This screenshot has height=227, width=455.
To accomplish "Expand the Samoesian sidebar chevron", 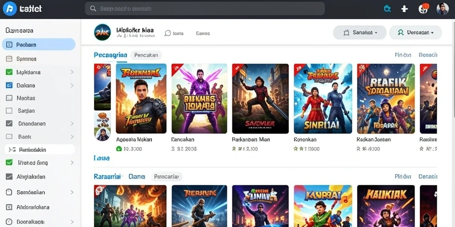I will [72, 192].
